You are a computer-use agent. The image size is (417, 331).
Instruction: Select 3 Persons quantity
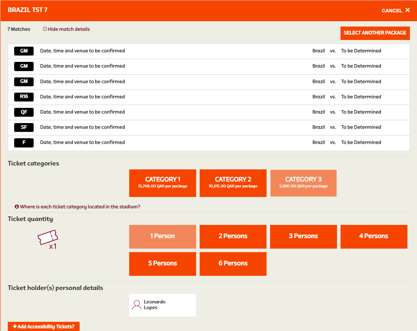coord(303,237)
